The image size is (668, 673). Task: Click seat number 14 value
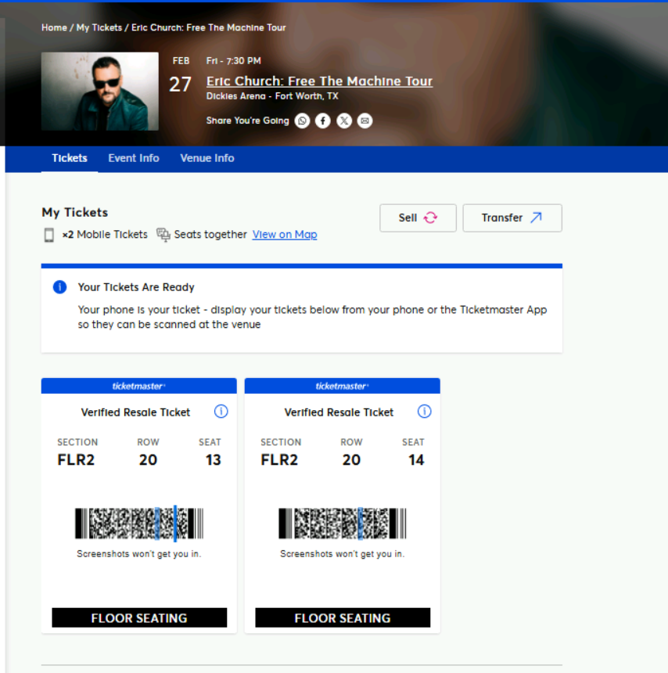point(416,460)
